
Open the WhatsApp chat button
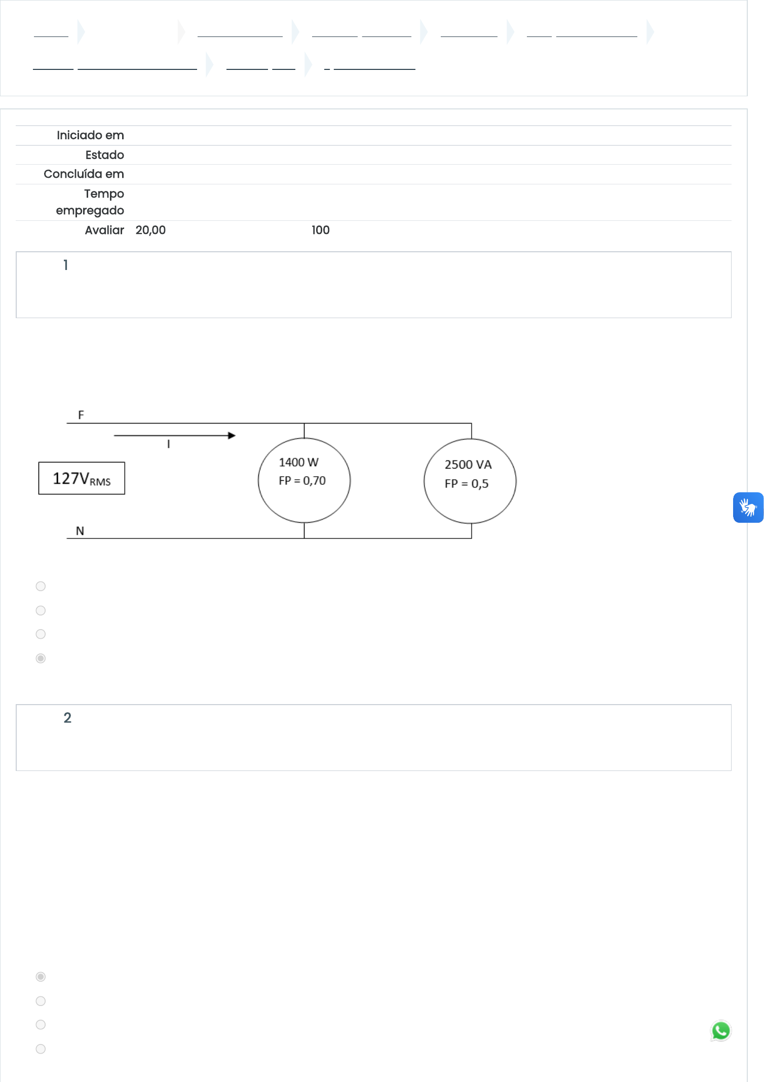[x=721, y=1031]
